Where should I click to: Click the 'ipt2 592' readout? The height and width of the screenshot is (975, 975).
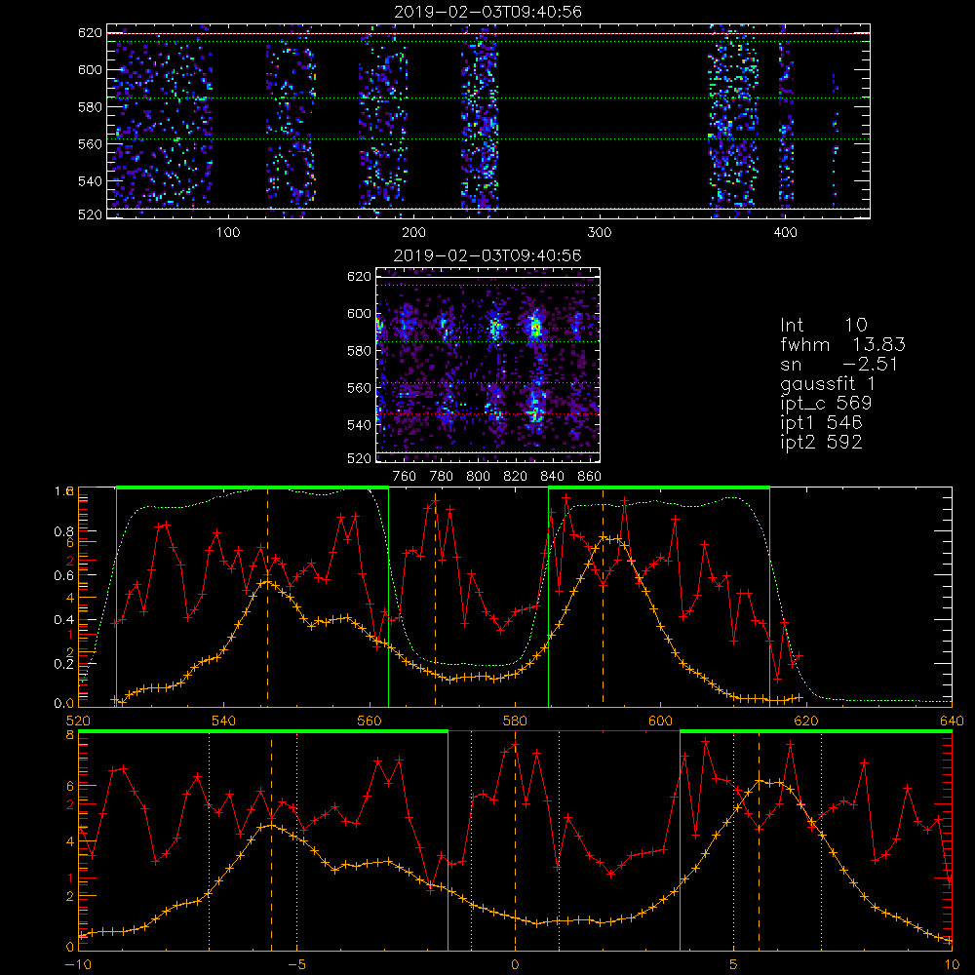821,442
